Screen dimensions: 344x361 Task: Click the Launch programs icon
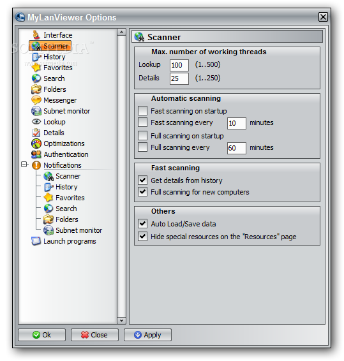coord(36,241)
